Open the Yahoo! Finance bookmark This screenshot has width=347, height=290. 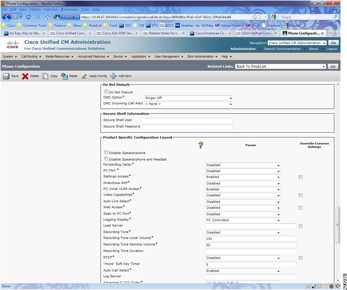click(x=230, y=25)
